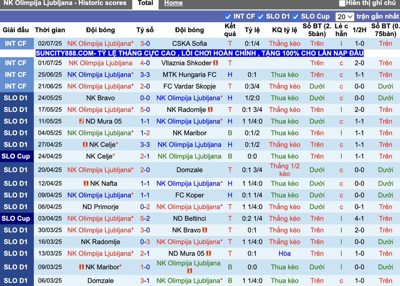
Task: Toggle the SLO D1 checkbox
Action: [x=260, y=17]
